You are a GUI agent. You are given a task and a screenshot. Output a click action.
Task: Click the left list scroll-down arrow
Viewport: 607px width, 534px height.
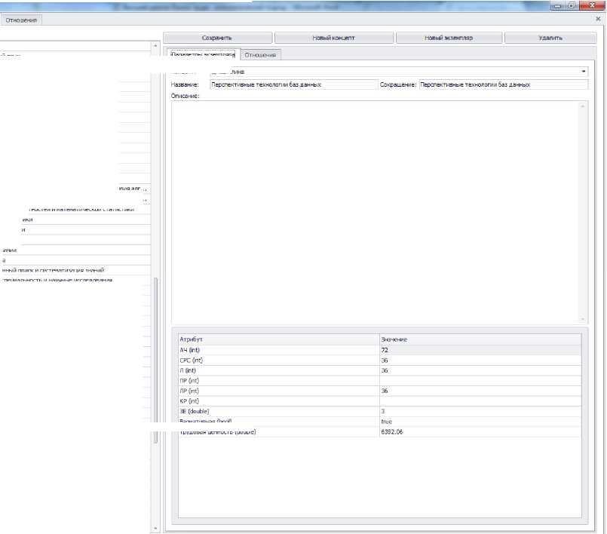155,528
